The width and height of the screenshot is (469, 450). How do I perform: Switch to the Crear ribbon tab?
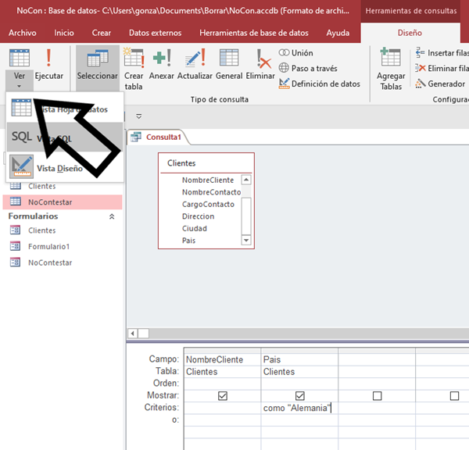[x=102, y=34]
